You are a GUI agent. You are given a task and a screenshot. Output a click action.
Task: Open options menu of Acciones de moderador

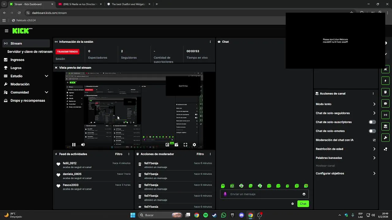[210, 154]
